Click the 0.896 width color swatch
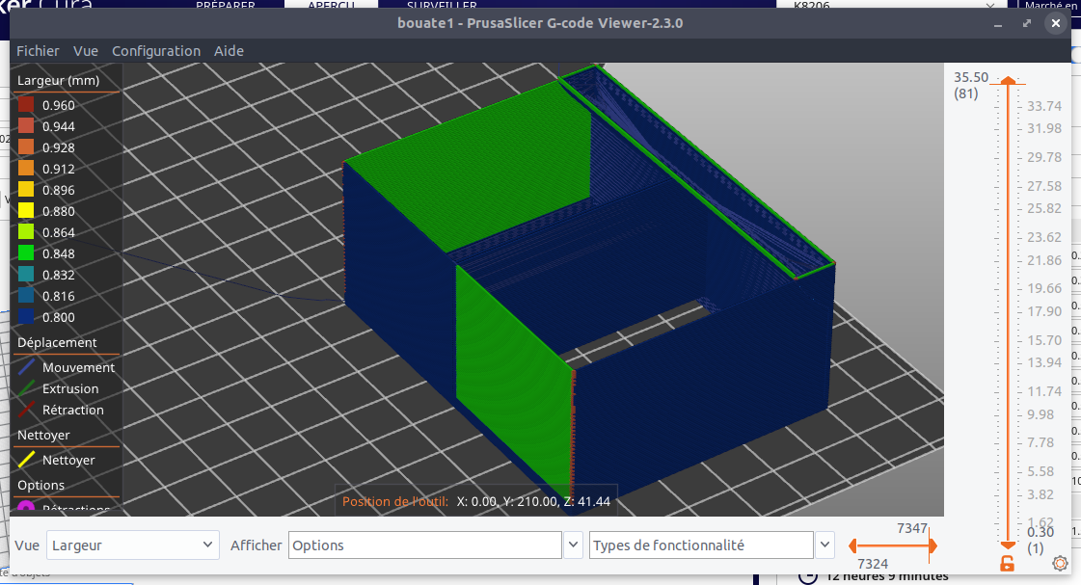This screenshot has height=585, width=1081. coord(25,190)
